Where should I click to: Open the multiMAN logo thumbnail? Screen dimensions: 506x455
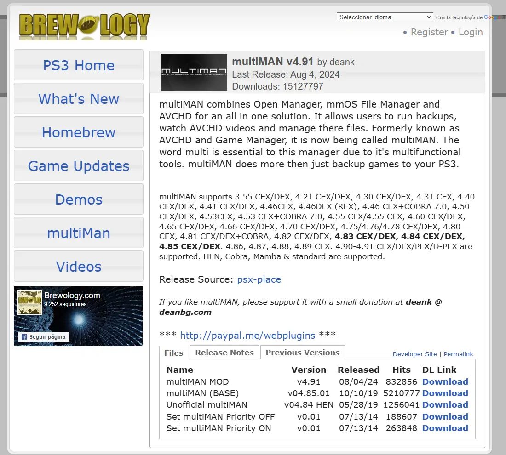[194, 73]
